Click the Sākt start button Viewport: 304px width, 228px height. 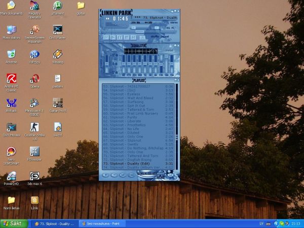(14, 223)
